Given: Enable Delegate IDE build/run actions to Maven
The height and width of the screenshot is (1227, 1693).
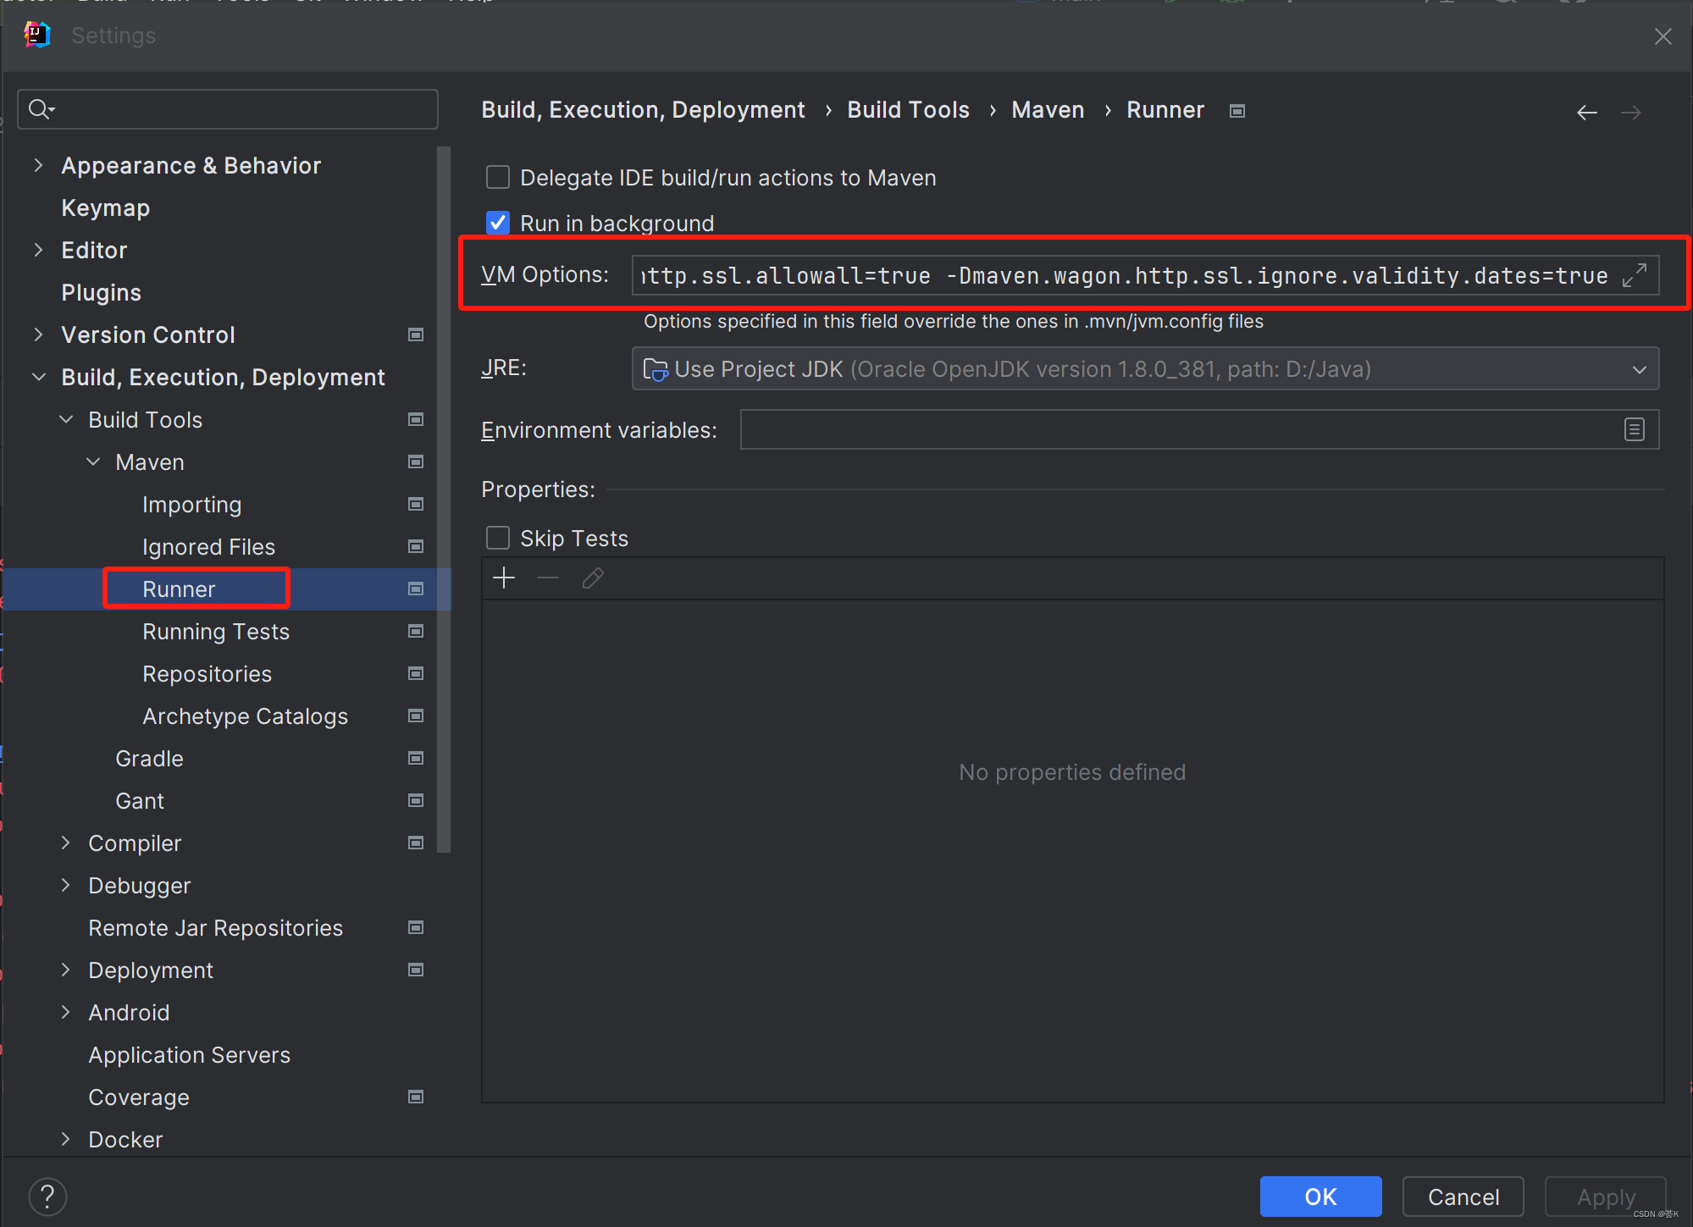Looking at the screenshot, I should [498, 178].
